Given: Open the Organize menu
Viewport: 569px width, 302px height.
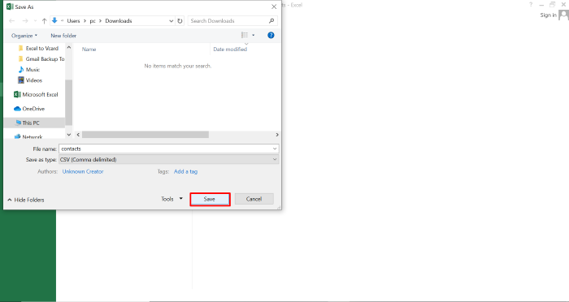Looking at the screenshot, I should coord(24,36).
